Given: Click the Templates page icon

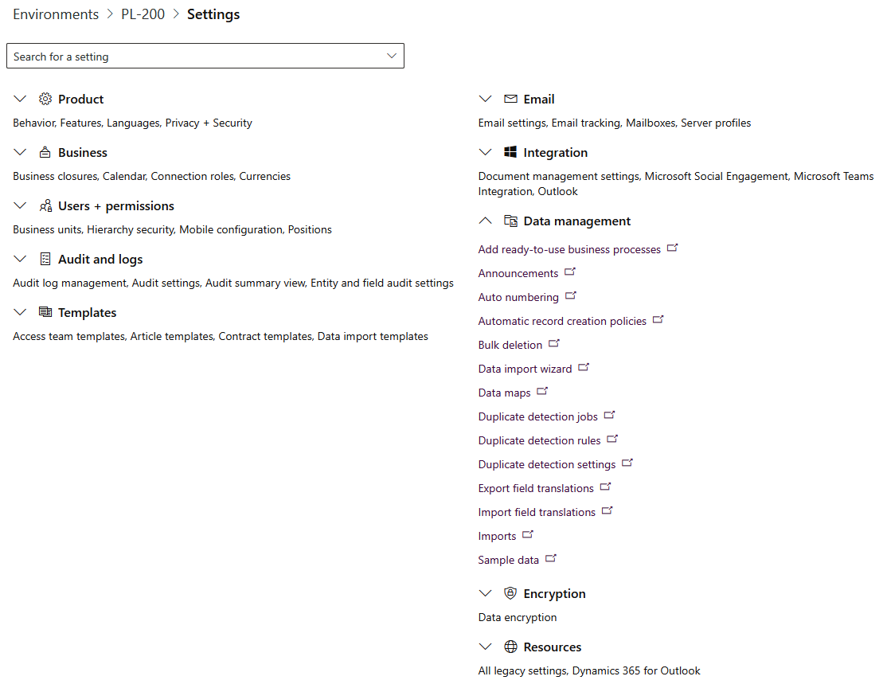Looking at the screenshot, I should click(x=45, y=312).
